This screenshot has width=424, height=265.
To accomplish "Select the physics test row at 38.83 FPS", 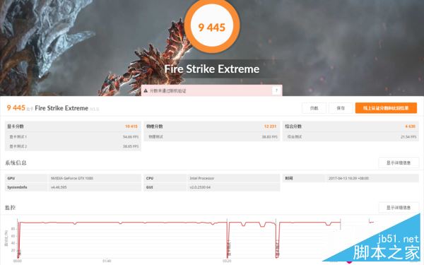I will click(x=212, y=137).
